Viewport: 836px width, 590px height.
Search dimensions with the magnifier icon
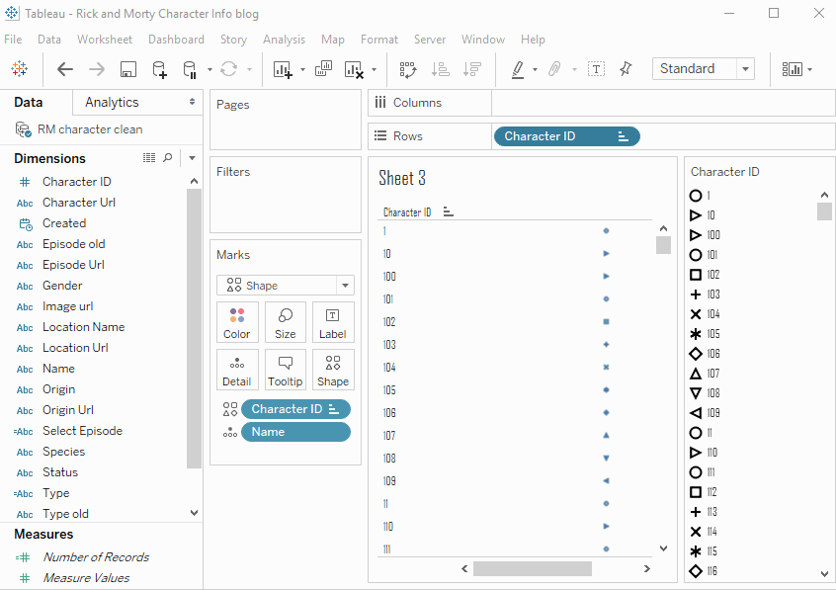[x=168, y=158]
